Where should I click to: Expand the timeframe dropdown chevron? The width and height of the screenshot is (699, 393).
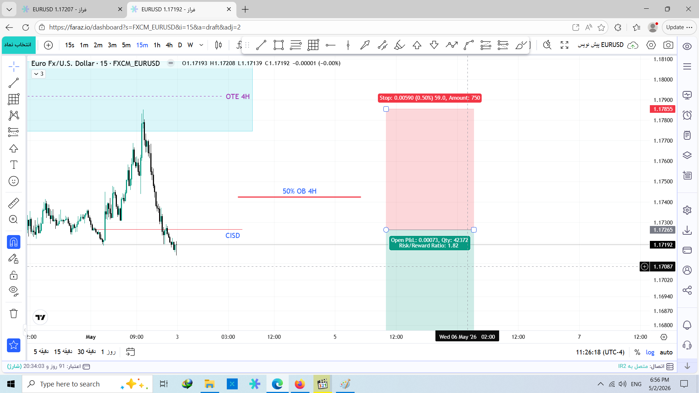pos(201,45)
